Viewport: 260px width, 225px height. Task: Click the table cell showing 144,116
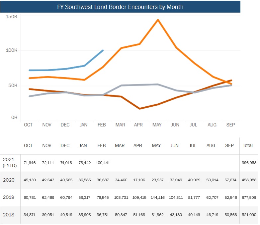[x=156, y=197]
